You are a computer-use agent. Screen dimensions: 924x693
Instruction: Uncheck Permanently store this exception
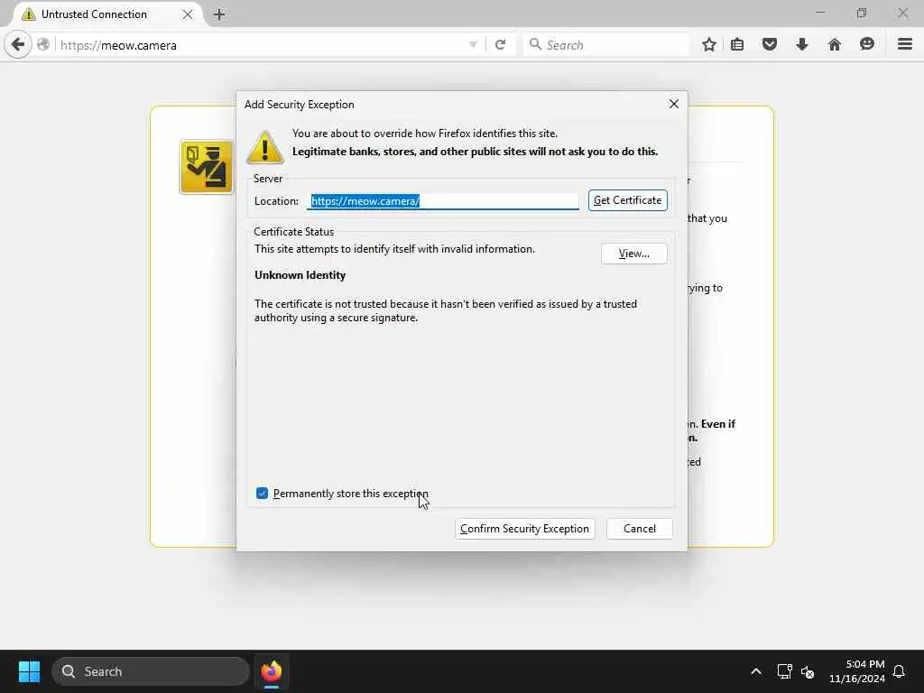(263, 494)
